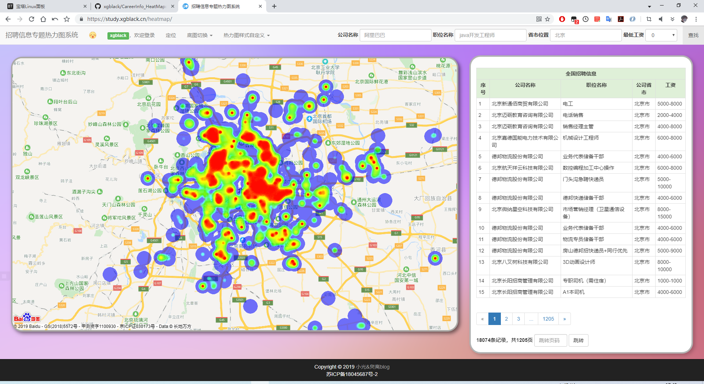Focus the 省市位置 input field
This screenshot has height=384, width=704.
(586, 35)
